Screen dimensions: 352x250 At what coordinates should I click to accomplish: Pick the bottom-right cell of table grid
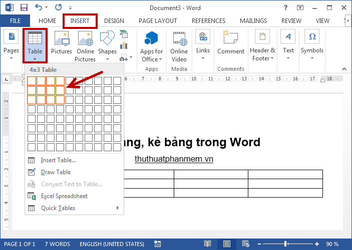pos(117,147)
